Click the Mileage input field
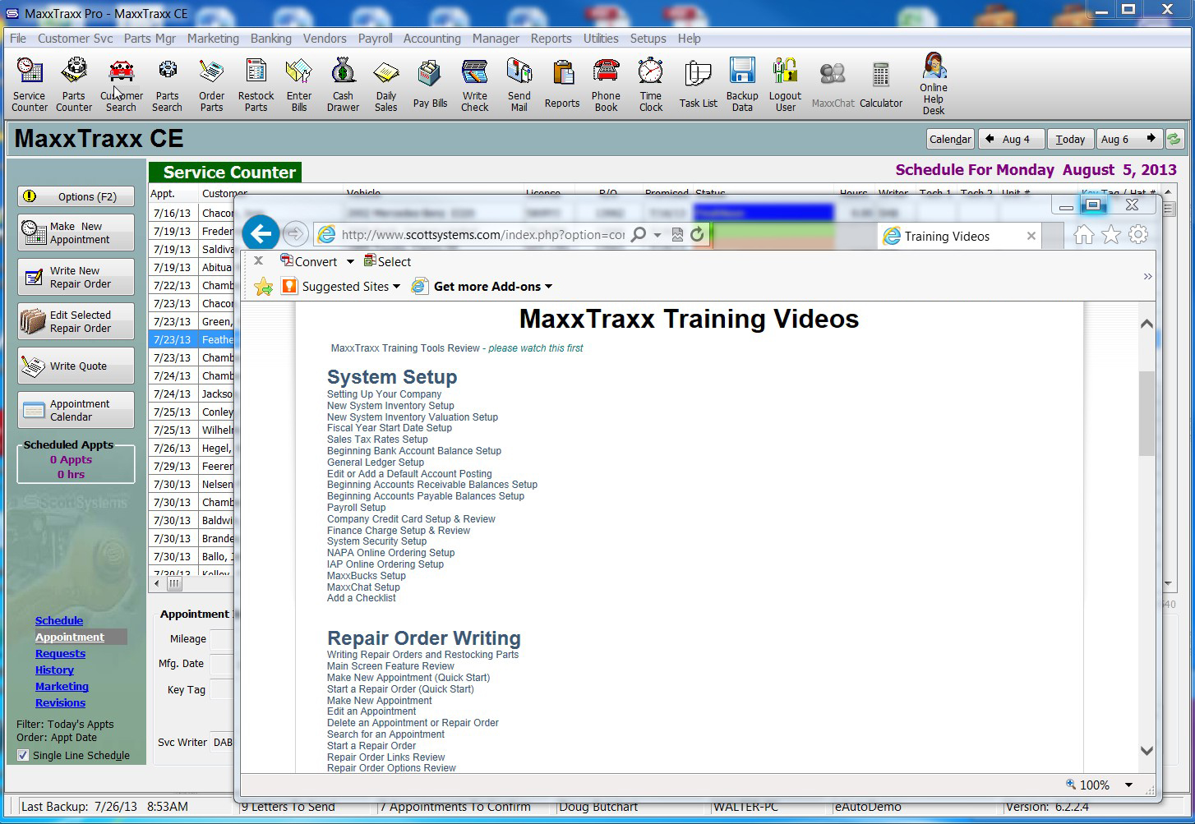 (x=222, y=639)
